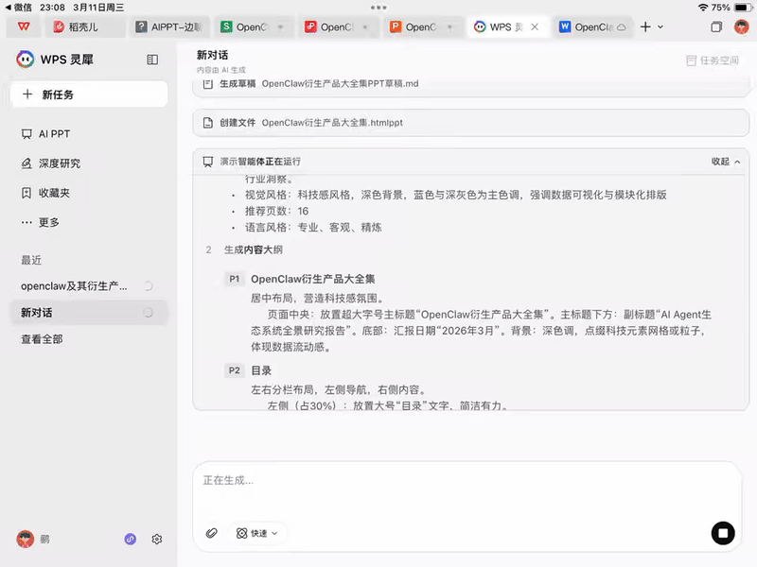The width and height of the screenshot is (757, 567).
Task: Click 查看全部 recent chats
Action: point(42,339)
